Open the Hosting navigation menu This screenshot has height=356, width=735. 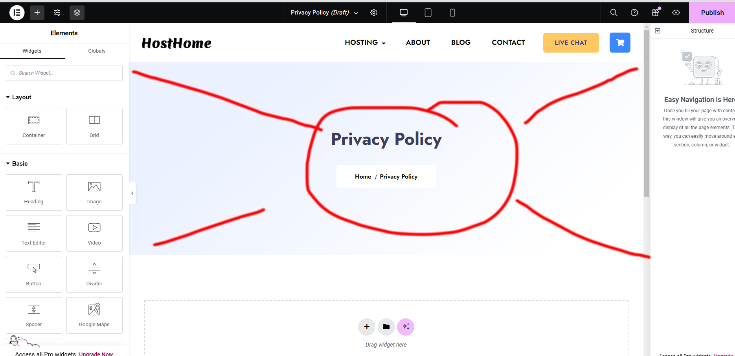[365, 42]
